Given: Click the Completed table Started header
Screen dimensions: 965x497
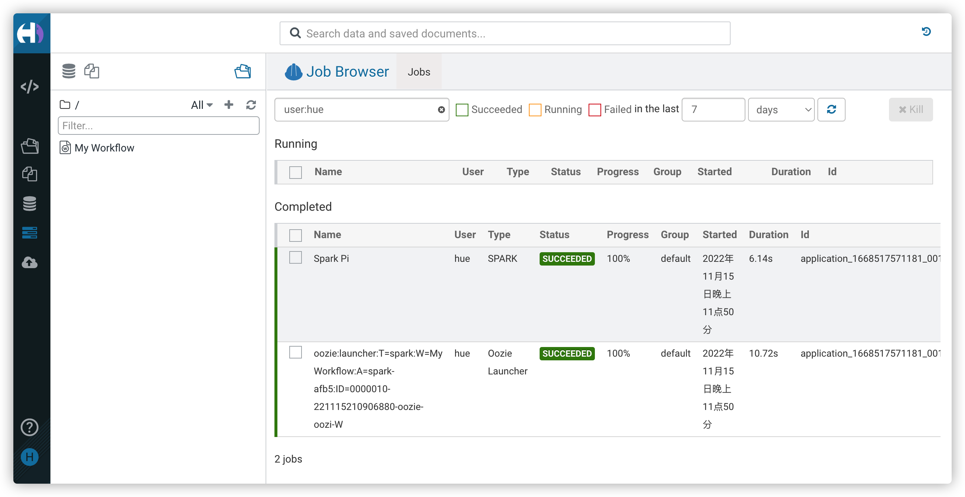Looking at the screenshot, I should [719, 235].
